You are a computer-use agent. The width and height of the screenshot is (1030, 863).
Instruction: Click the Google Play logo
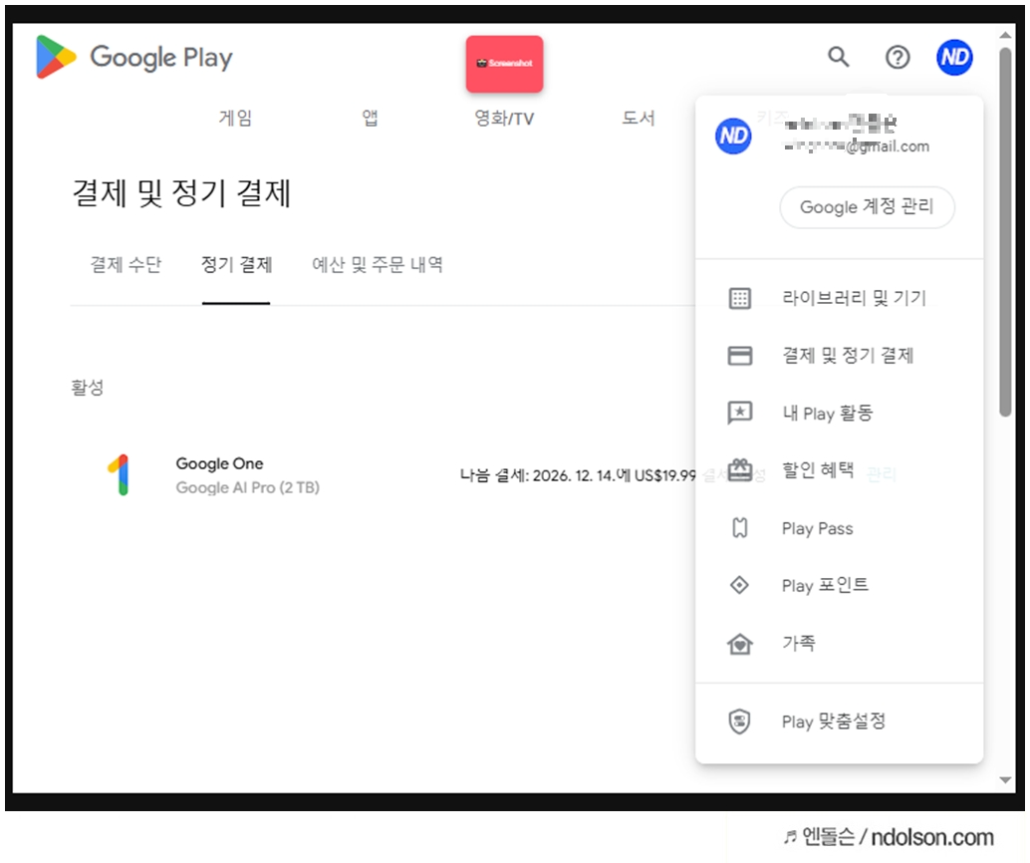[x=134, y=57]
